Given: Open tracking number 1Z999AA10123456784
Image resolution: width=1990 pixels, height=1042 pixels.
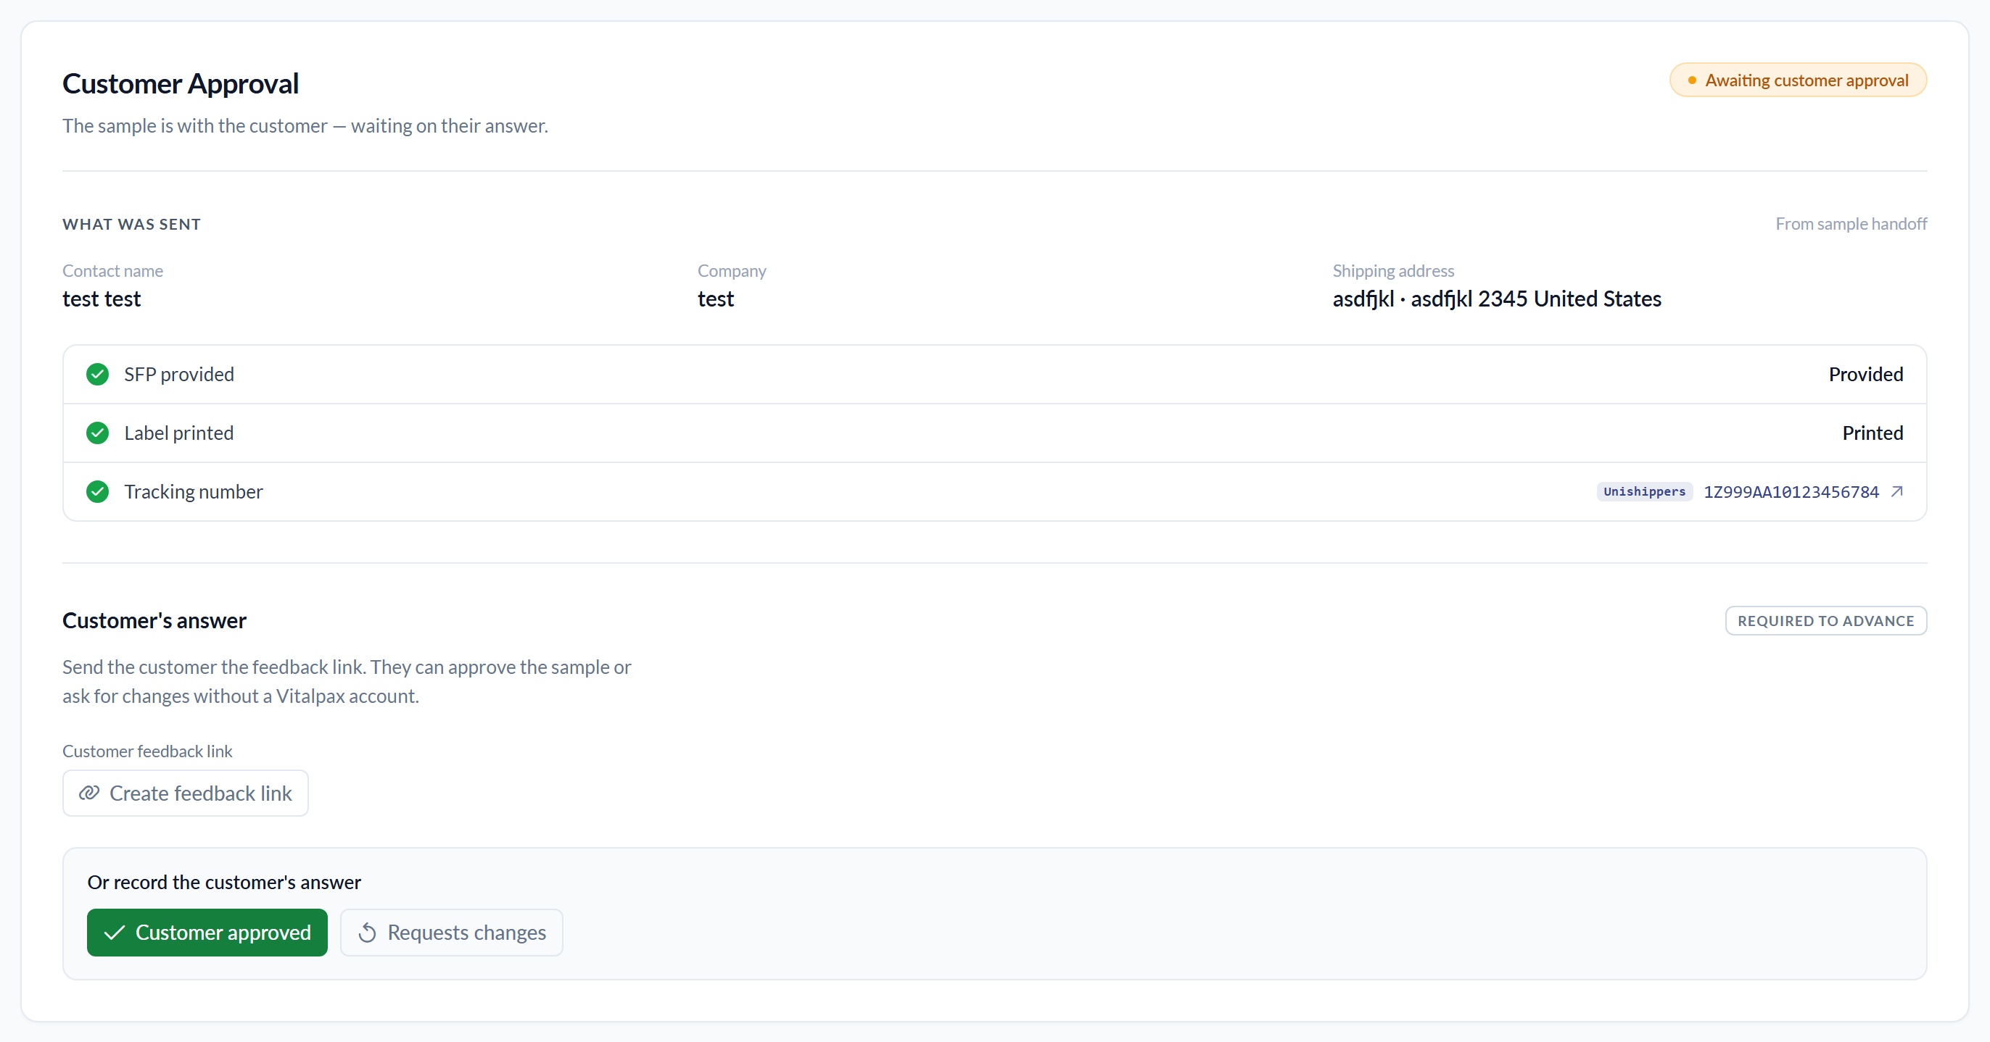Looking at the screenshot, I should pos(1791,492).
